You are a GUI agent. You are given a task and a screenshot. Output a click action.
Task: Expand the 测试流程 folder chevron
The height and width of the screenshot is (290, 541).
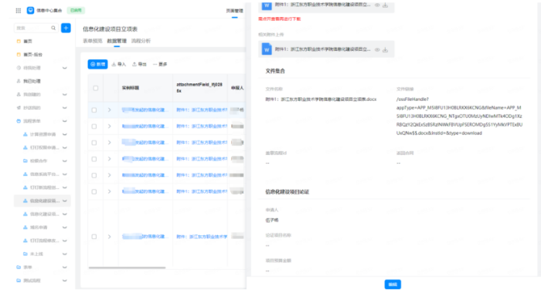(x=64, y=280)
